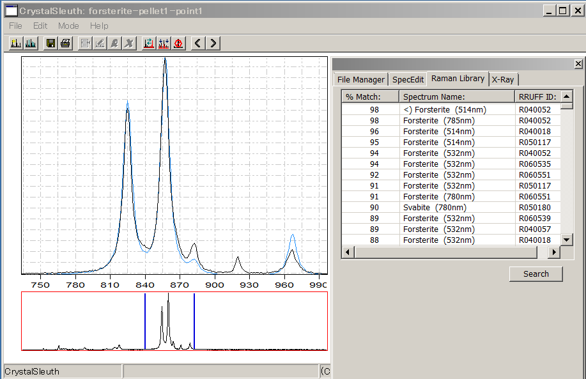The width and height of the screenshot is (586, 379).
Task: Go to next spectrum with right arrow
Action: coord(213,43)
